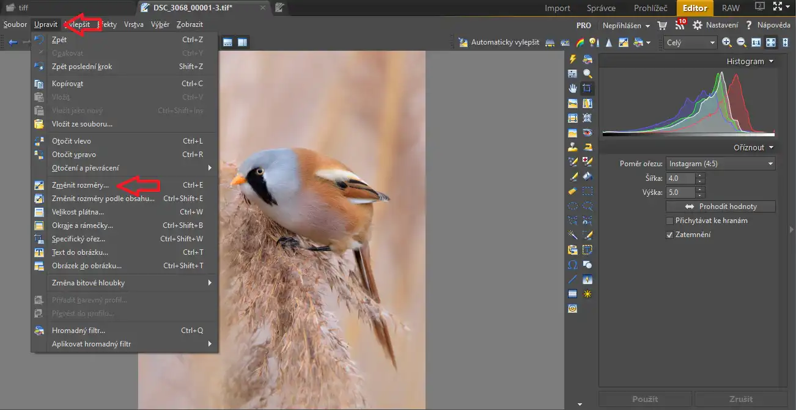Click the Prohodit hodnoty button
The image size is (796, 410).
pyautogui.click(x=720, y=207)
